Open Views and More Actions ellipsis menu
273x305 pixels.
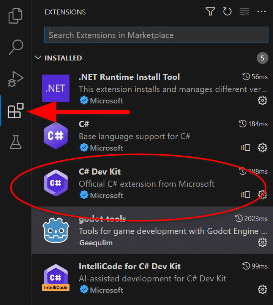tap(261, 11)
